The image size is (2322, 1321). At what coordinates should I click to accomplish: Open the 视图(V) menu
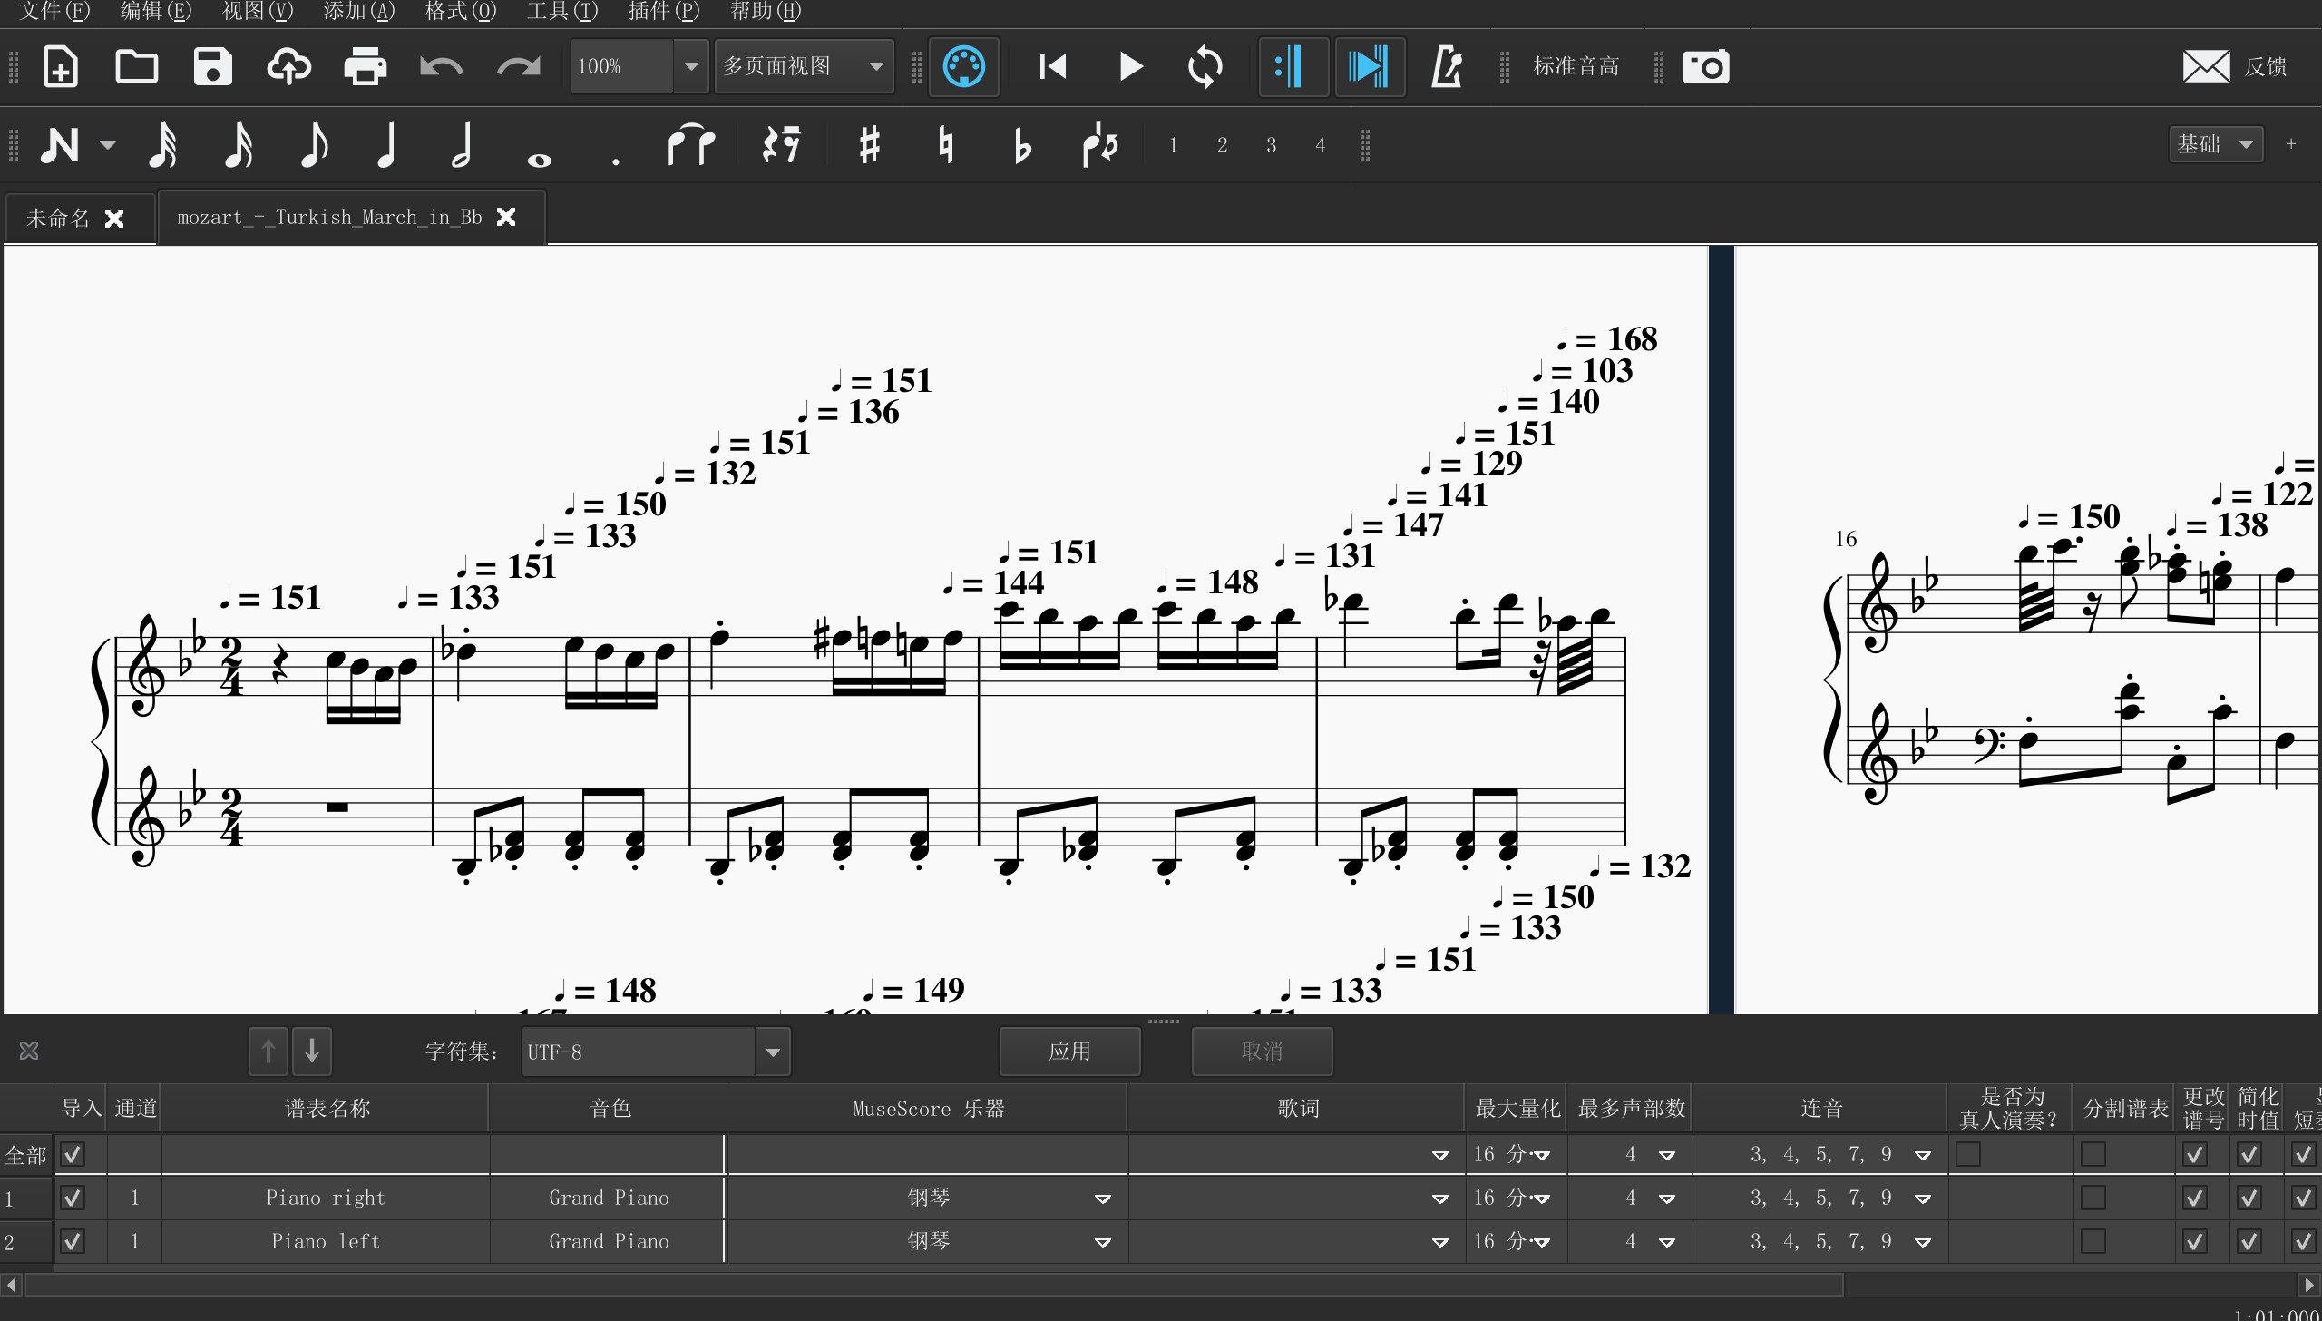pyautogui.click(x=258, y=12)
